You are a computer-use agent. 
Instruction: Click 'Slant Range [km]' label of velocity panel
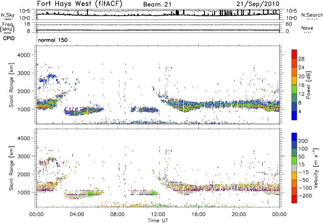pos(11,168)
